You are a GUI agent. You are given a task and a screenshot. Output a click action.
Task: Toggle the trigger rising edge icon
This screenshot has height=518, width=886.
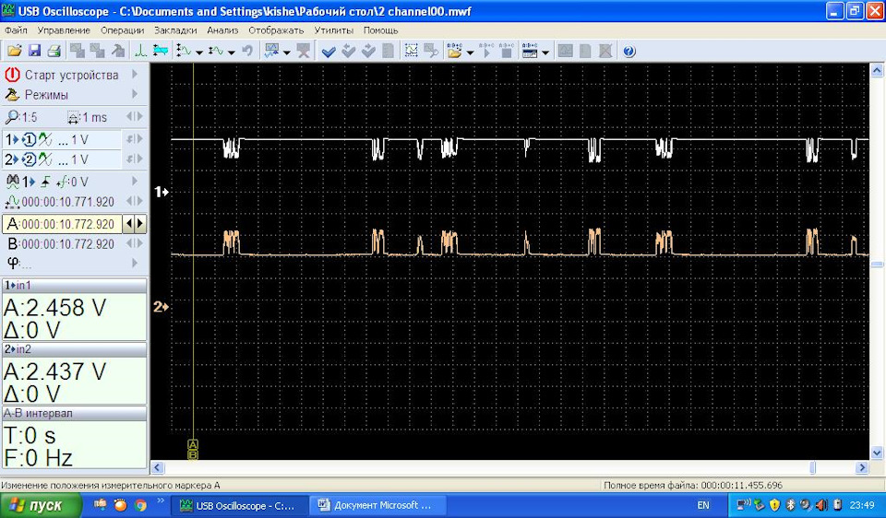click(44, 182)
